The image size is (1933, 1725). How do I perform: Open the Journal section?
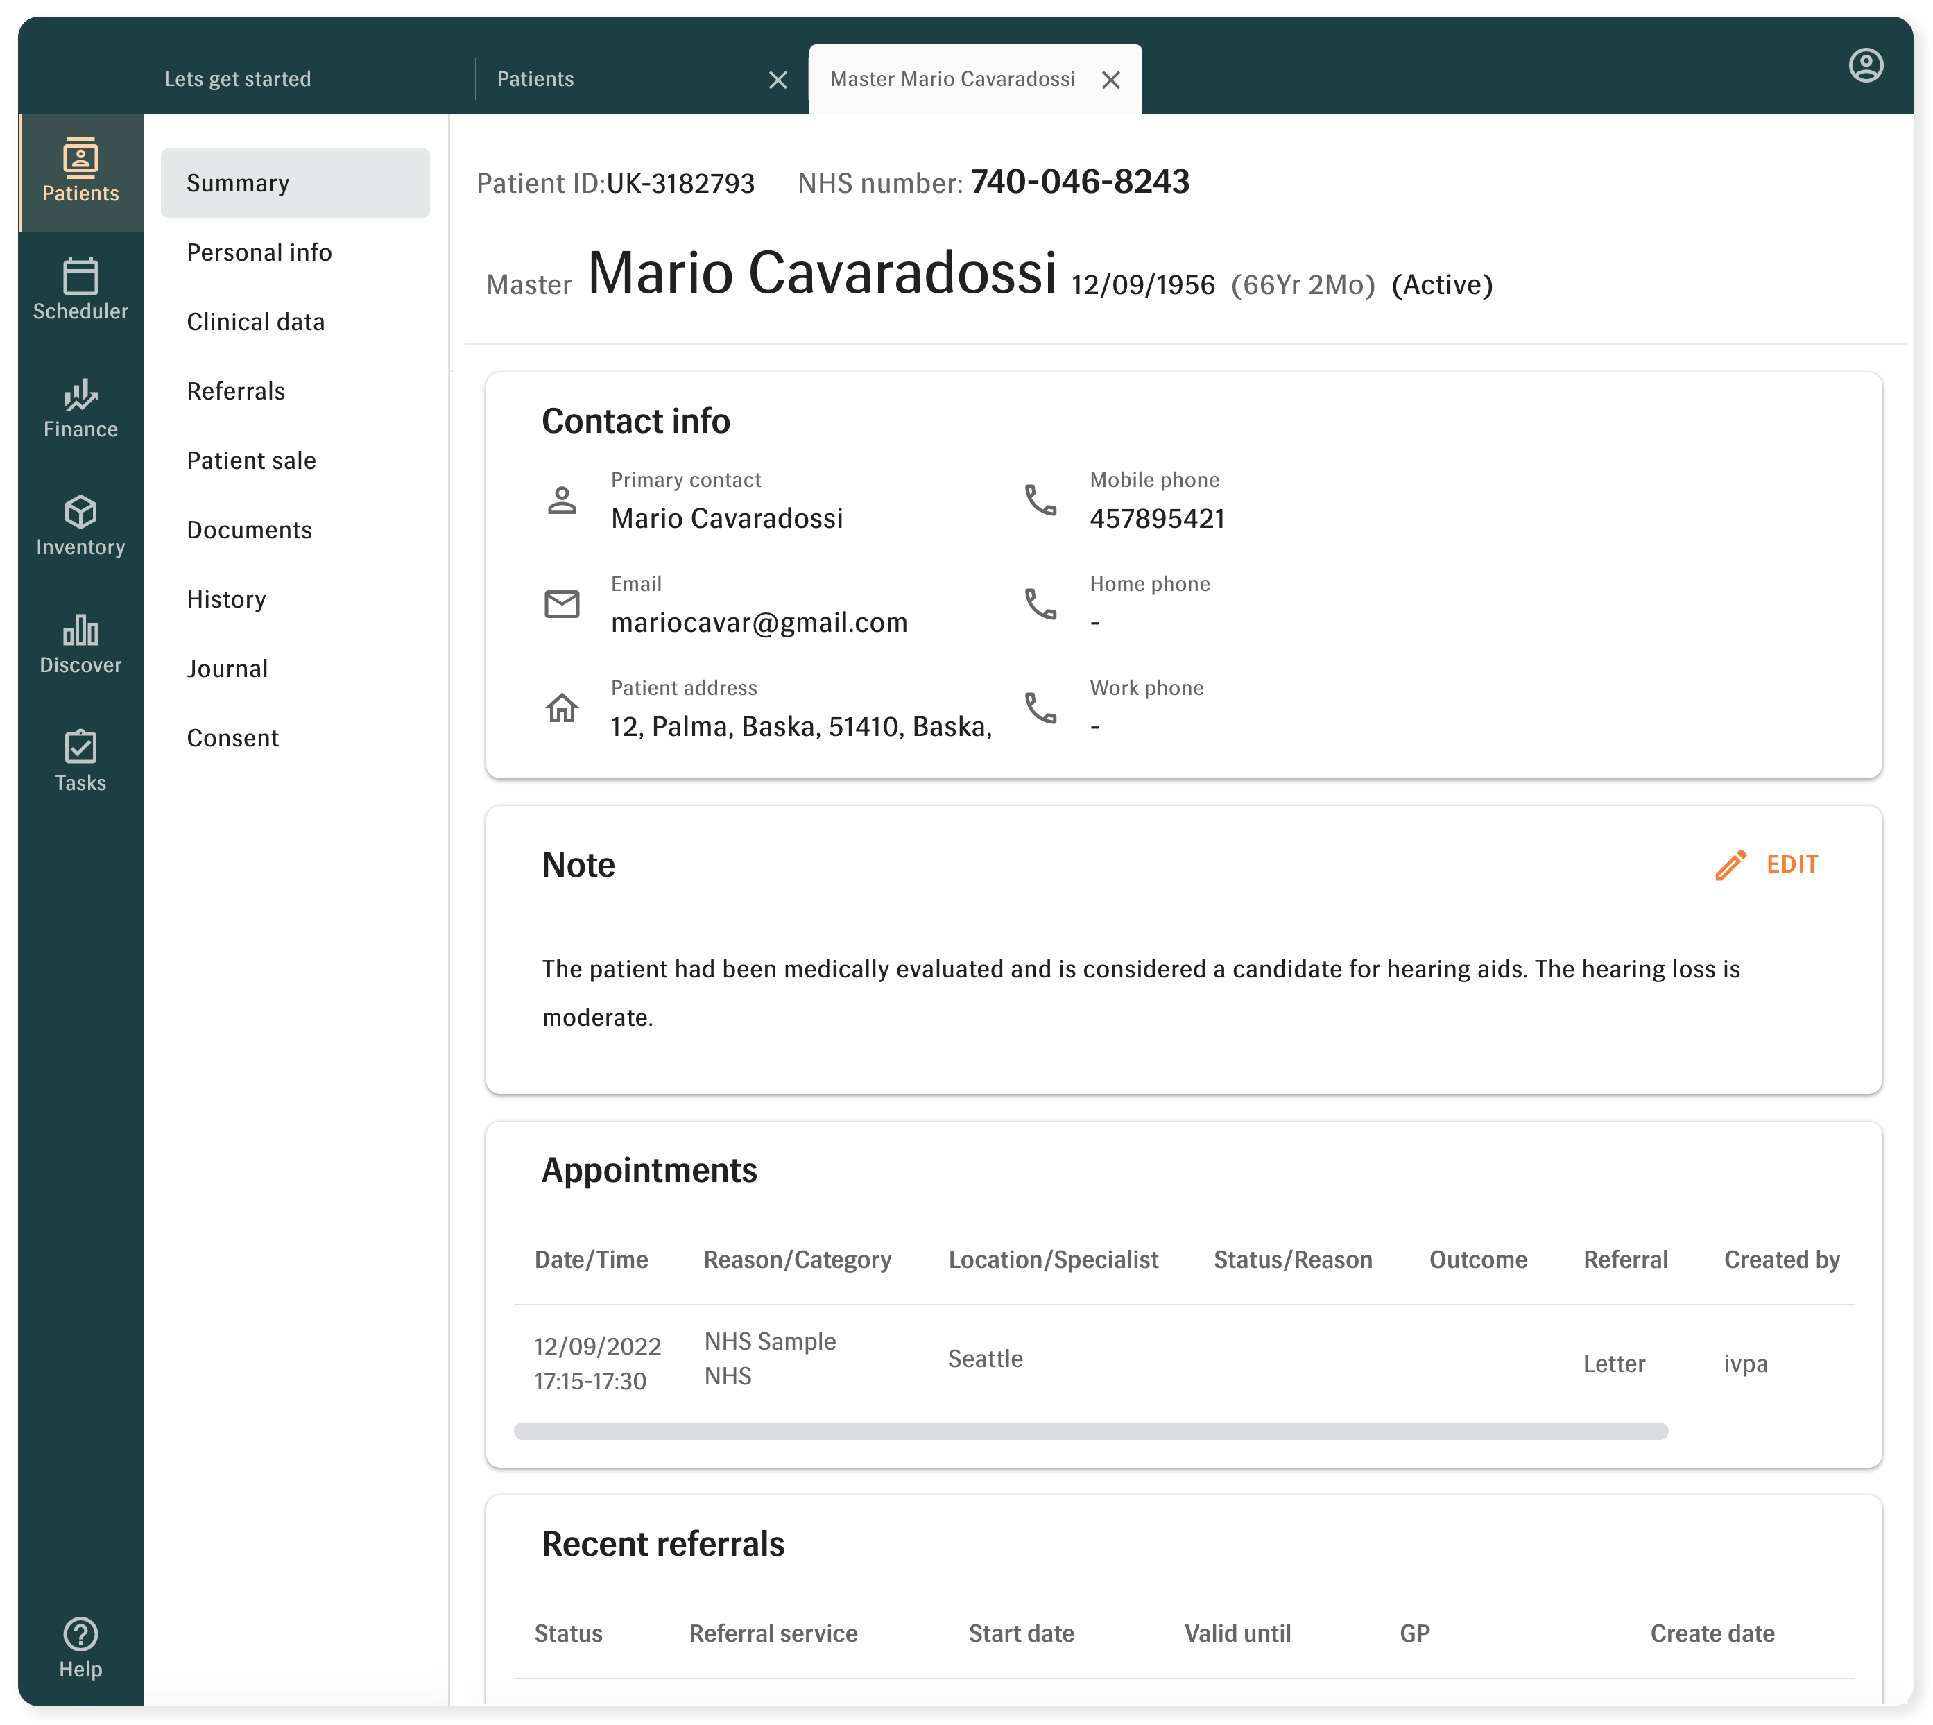tap(227, 668)
